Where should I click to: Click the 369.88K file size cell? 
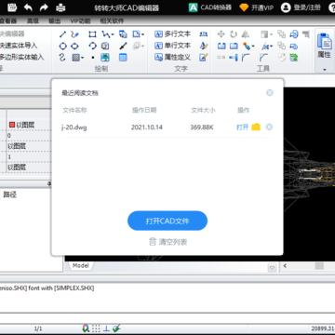pos(202,127)
